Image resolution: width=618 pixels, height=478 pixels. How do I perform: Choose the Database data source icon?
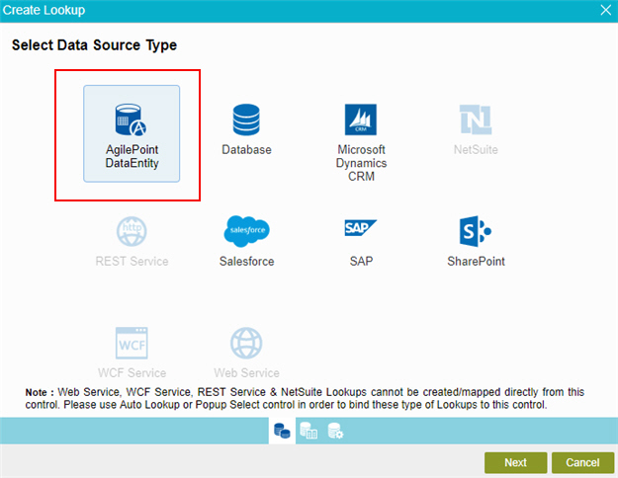(x=246, y=119)
